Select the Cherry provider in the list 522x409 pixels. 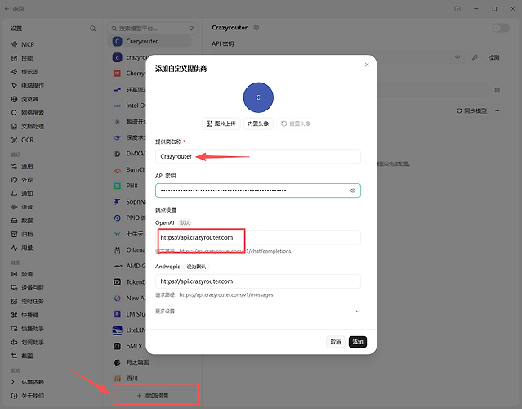point(128,74)
